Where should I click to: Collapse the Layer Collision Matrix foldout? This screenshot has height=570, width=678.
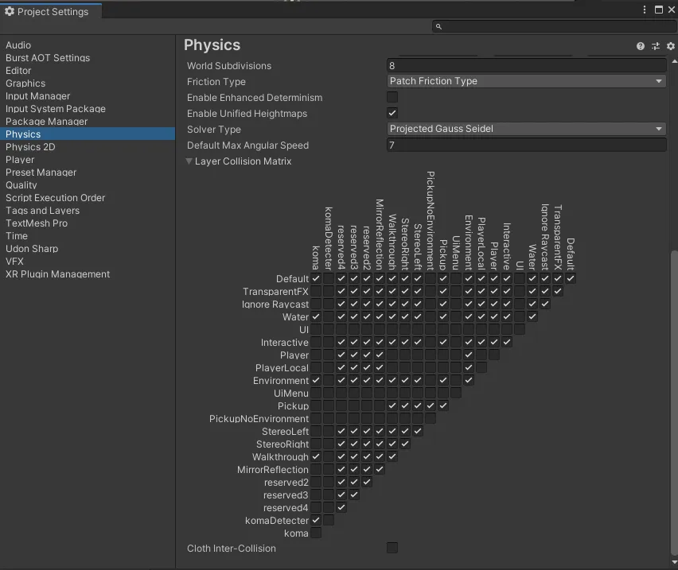pos(189,161)
